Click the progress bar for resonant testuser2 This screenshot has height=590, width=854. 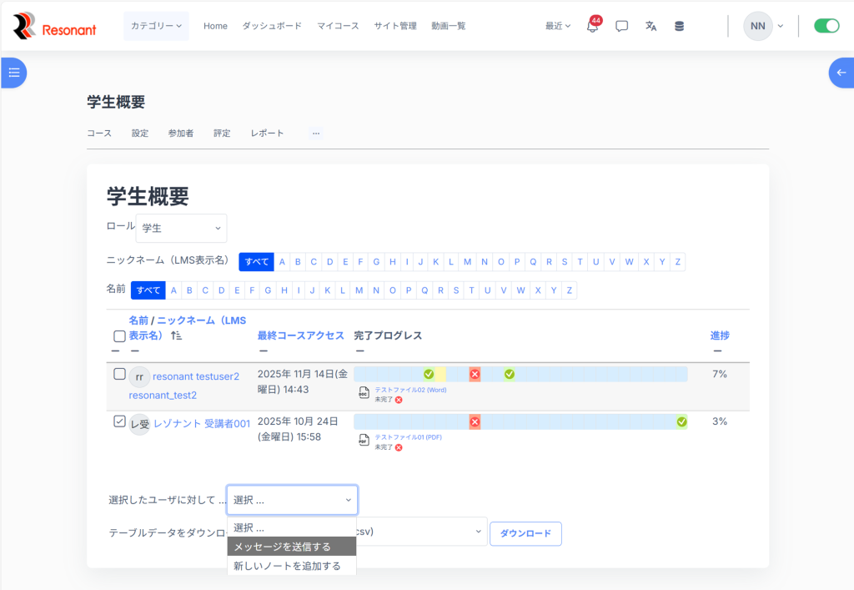pos(584,374)
